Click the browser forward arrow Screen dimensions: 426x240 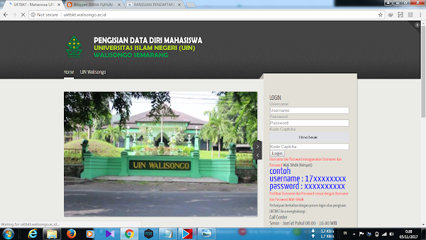[15, 15]
